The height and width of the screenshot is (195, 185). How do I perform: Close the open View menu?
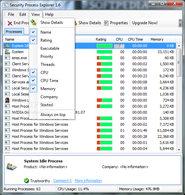coord(36,14)
